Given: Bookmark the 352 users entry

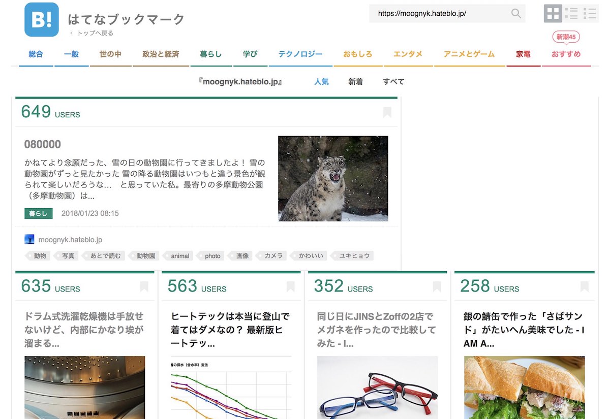Looking at the screenshot, I should pos(437,287).
